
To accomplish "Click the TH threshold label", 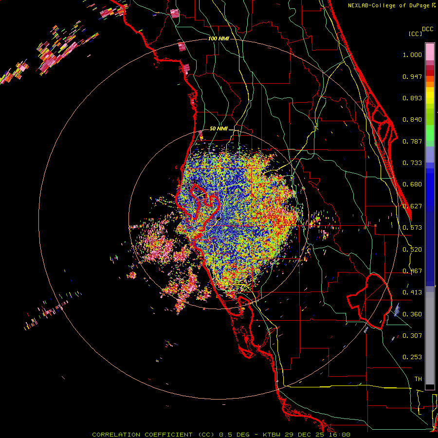I will point(418,379).
